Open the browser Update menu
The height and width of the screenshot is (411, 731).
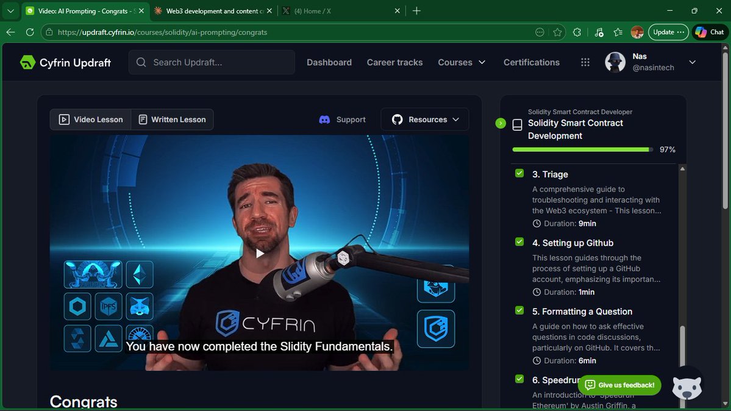668,32
